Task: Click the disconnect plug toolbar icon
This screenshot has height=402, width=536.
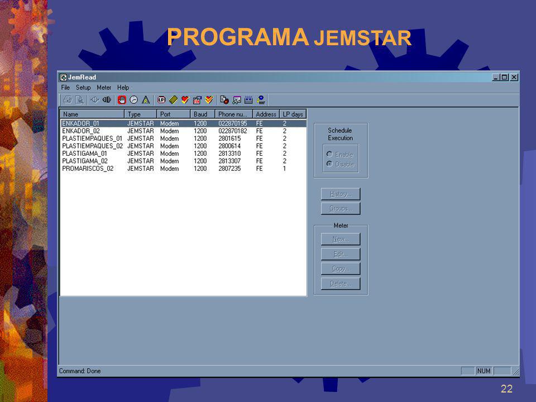Action: (x=95, y=100)
